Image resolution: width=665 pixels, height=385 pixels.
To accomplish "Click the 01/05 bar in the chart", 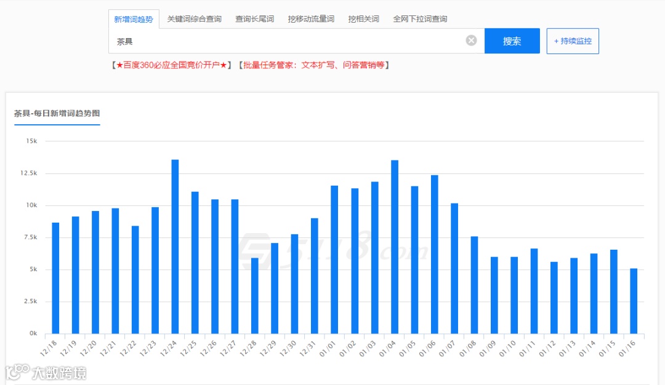I will pyautogui.click(x=415, y=260).
